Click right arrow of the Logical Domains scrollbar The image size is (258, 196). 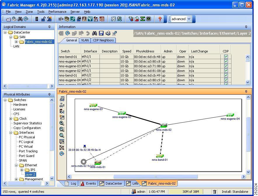(52, 86)
